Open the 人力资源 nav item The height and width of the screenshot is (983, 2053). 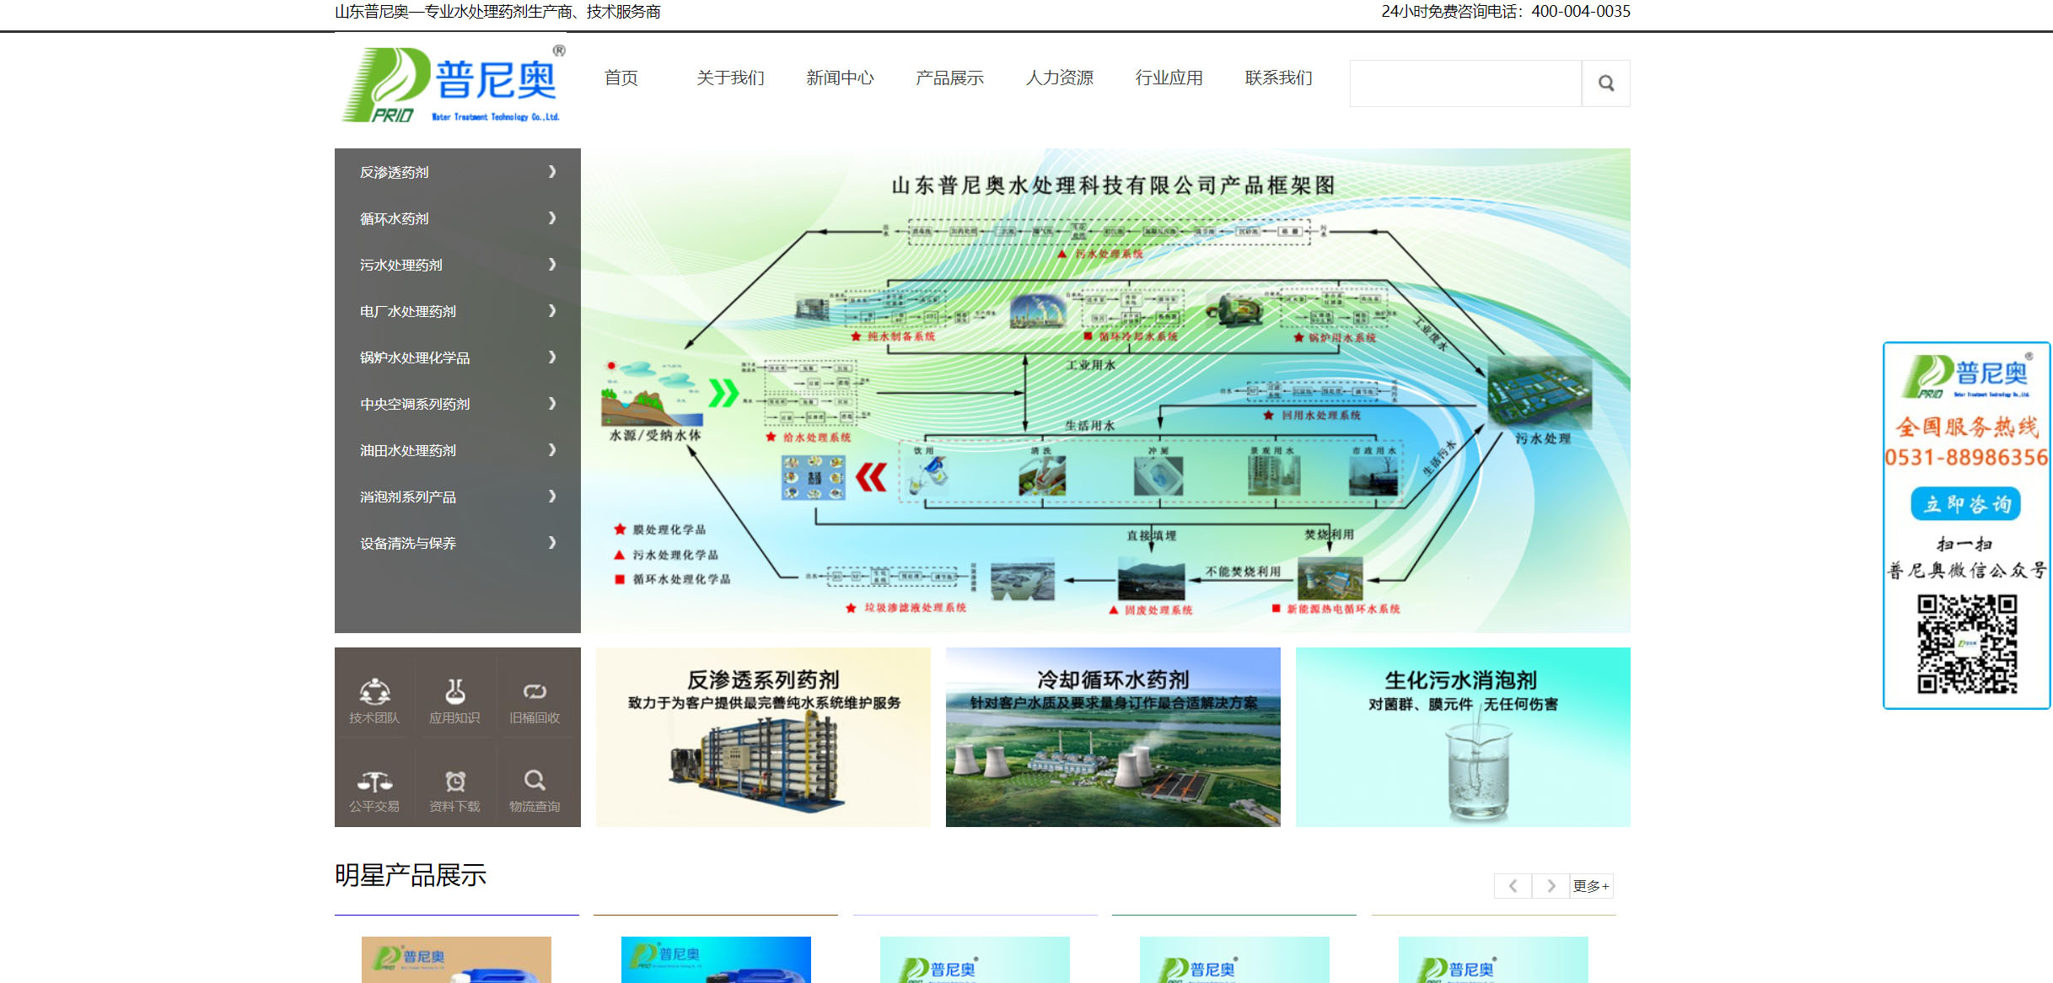click(x=1060, y=78)
